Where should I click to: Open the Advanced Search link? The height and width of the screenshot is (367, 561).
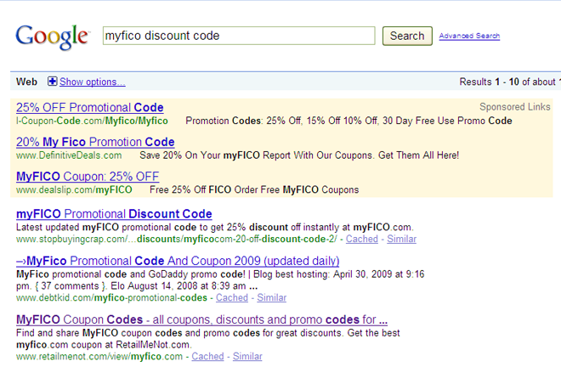pos(469,36)
